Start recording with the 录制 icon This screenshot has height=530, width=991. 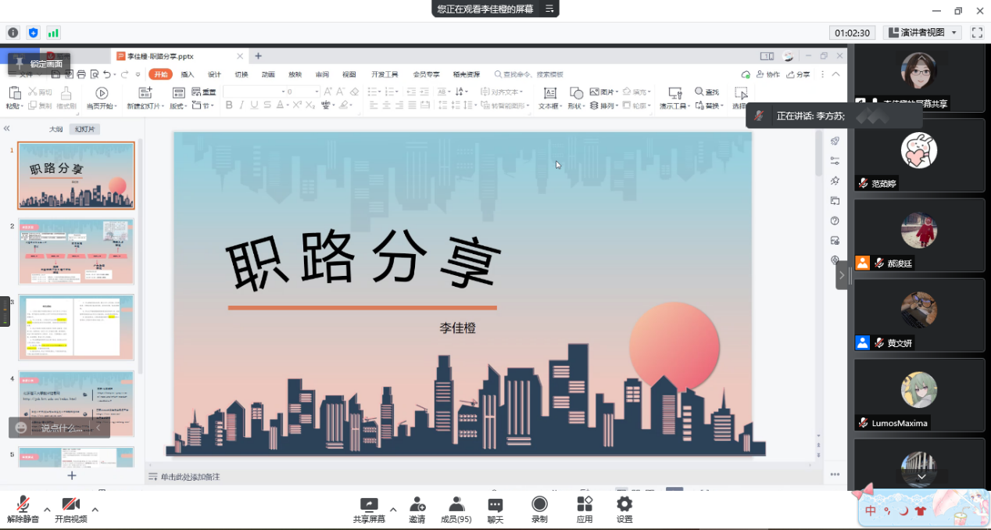coord(539,509)
